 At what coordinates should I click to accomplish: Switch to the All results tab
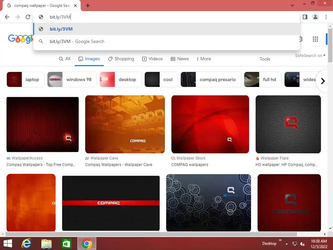[65, 59]
